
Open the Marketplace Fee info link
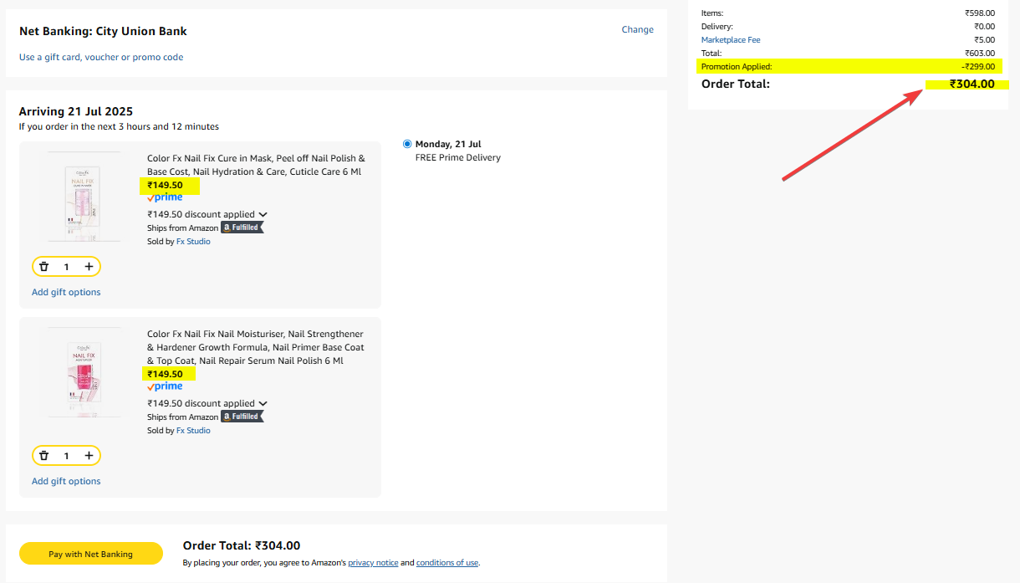pos(731,40)
